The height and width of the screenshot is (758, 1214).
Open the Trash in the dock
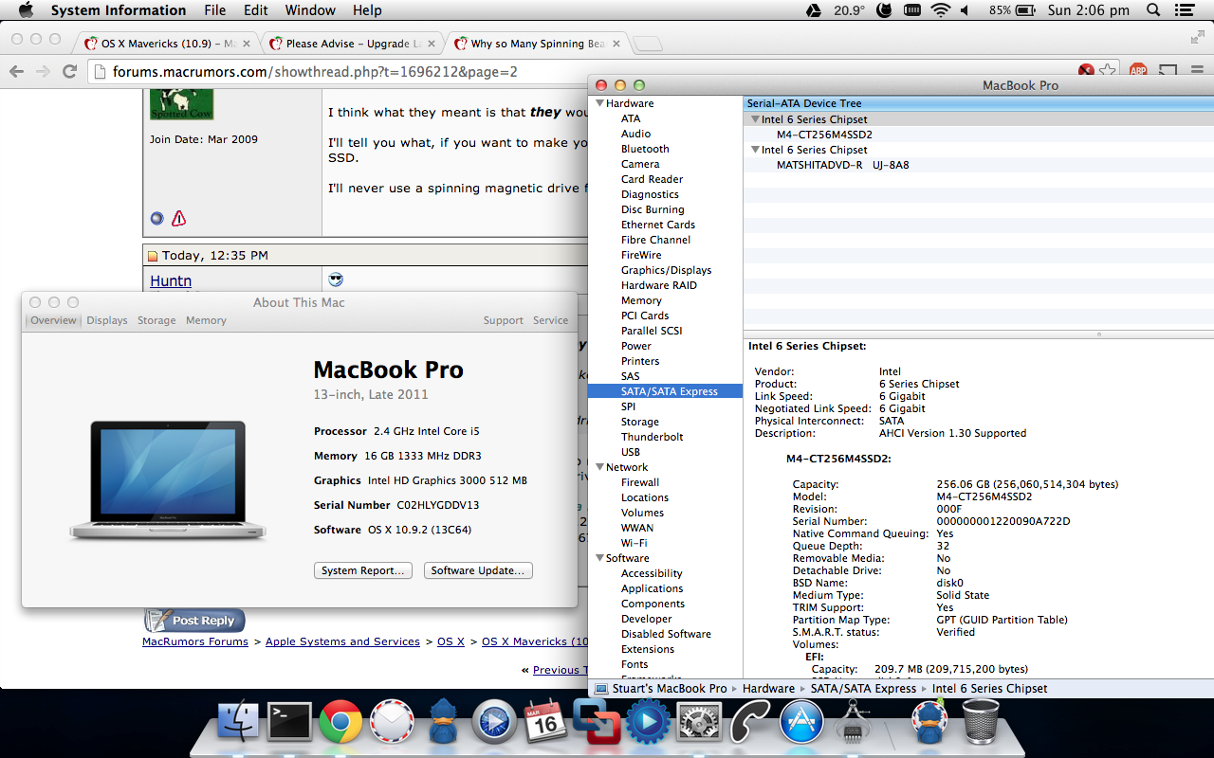click(981, 723)
